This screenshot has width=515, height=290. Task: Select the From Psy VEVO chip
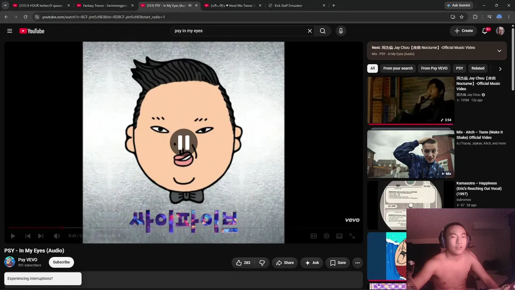click(x=434, y=68)
